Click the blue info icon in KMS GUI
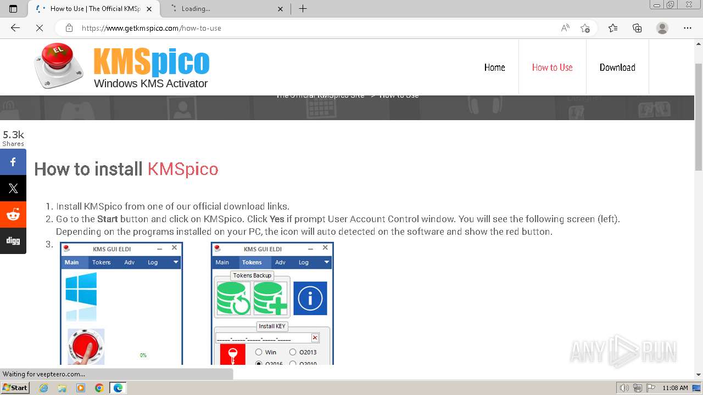The width and height of the screenshot is (703, 395). (x=310, y=298)
